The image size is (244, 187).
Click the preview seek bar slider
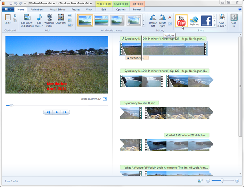[11, 105]
